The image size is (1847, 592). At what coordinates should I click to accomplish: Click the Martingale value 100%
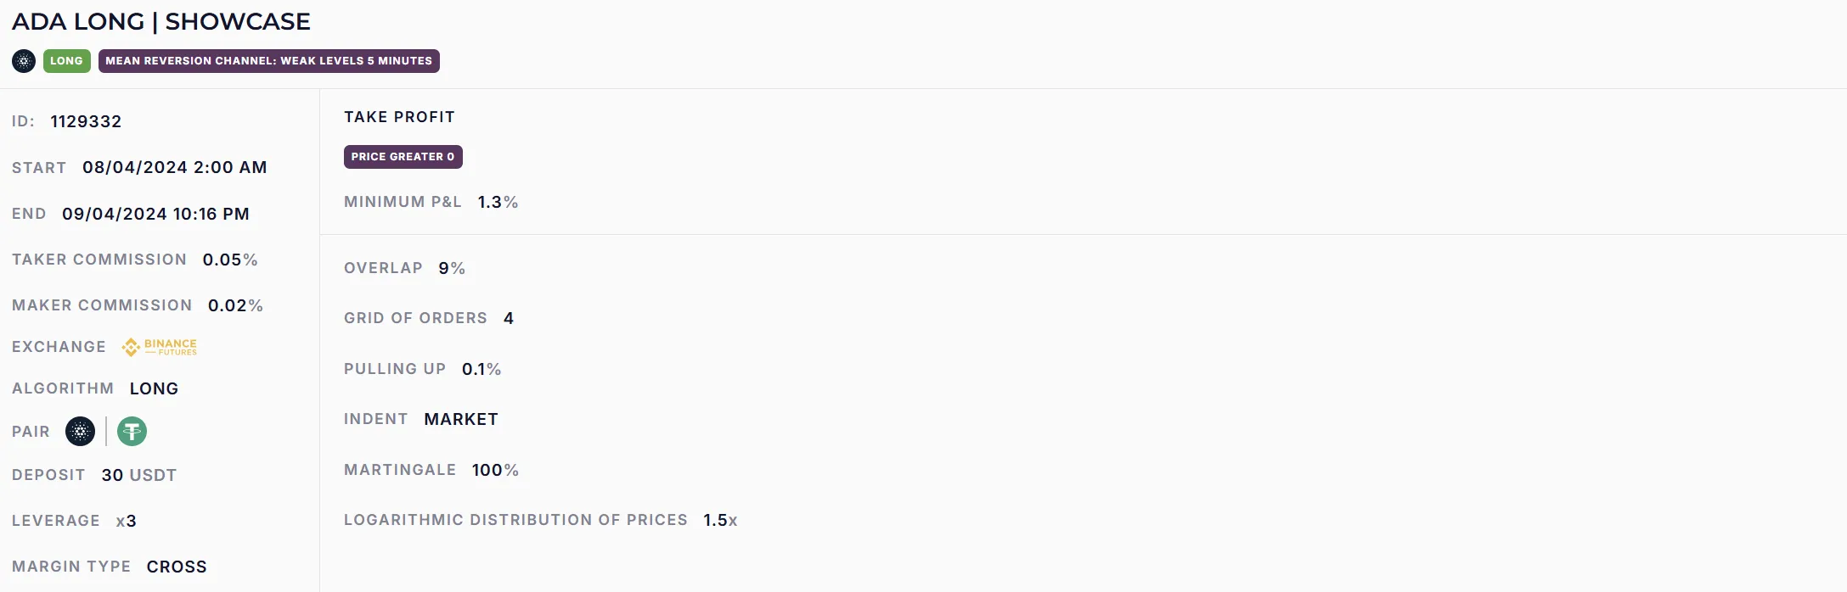(495, 470)
